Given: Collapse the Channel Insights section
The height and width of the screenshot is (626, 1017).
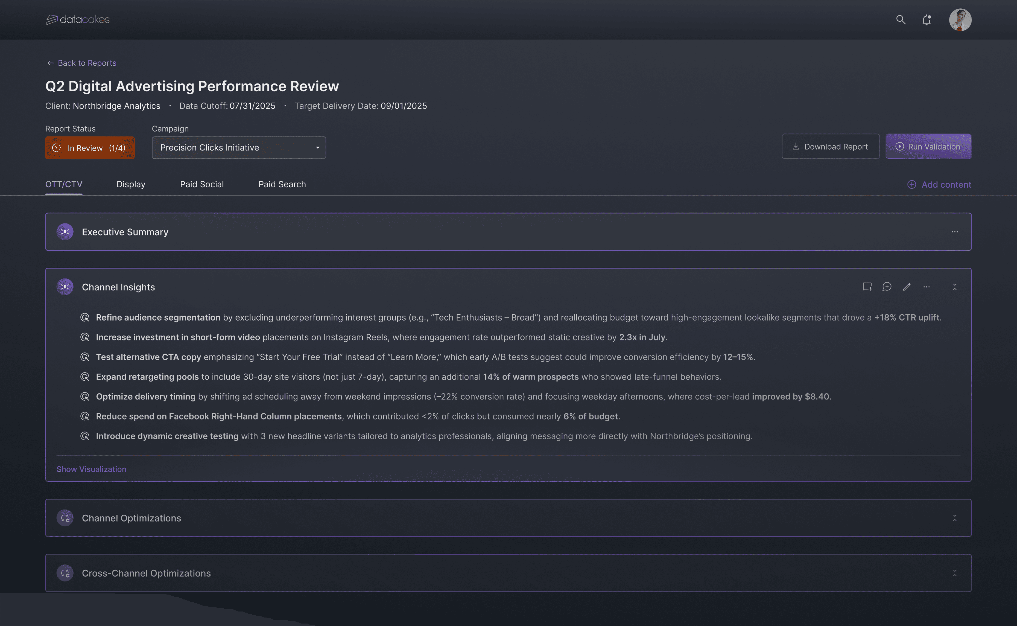Looking at the screenshot, I should [954, 287].
